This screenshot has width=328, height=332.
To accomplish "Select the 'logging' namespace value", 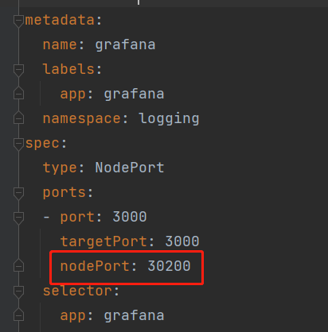I will [x=169, y=118].
